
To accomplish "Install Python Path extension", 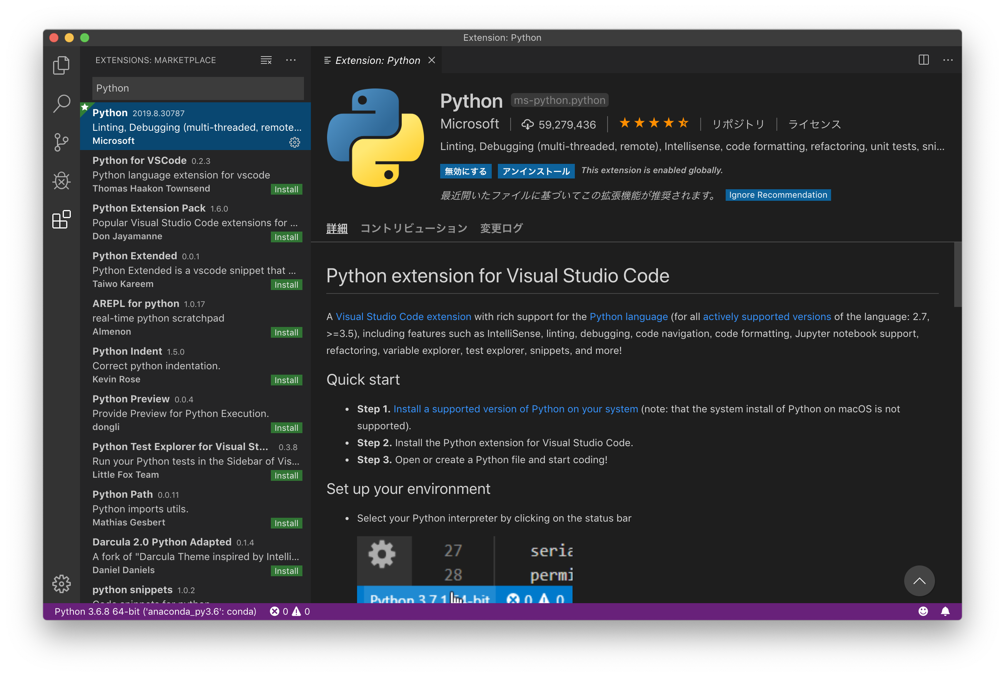I will pos(286,523).
